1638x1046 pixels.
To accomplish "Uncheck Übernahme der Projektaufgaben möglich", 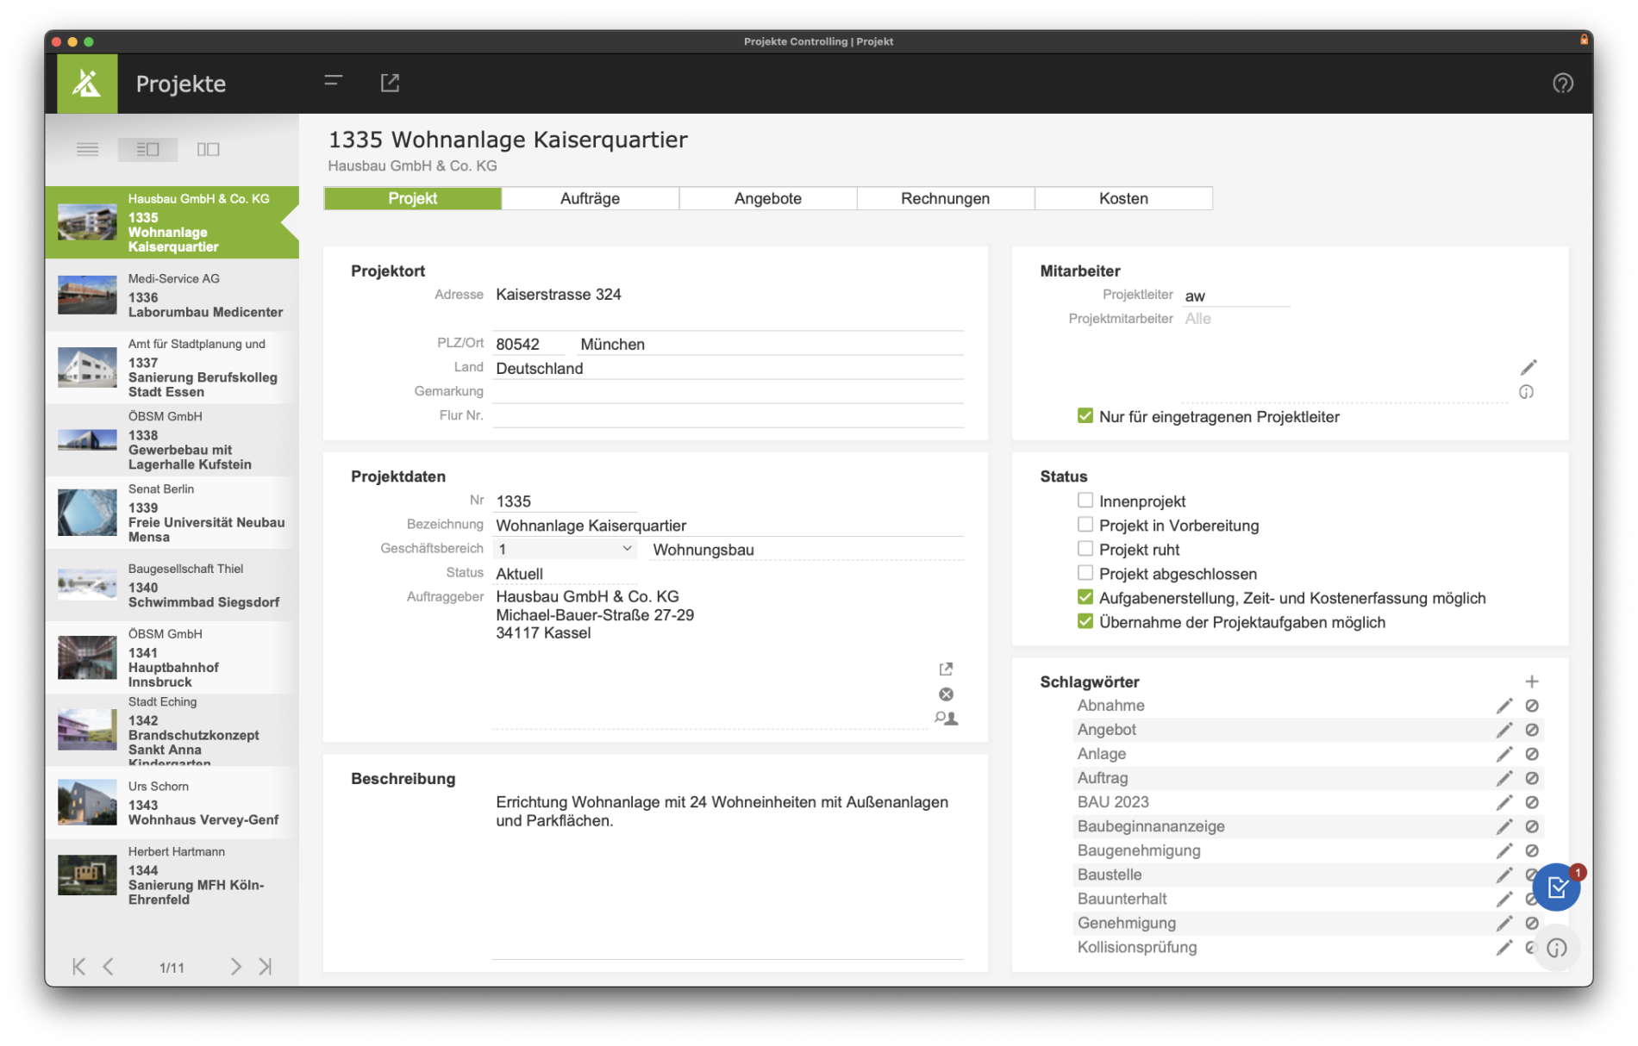I will coord(1085,621).
